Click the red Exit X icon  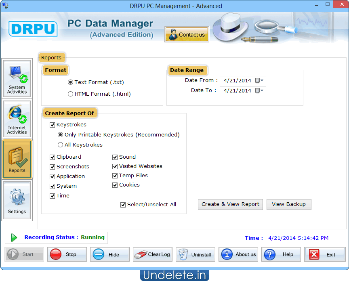(314, 254)
